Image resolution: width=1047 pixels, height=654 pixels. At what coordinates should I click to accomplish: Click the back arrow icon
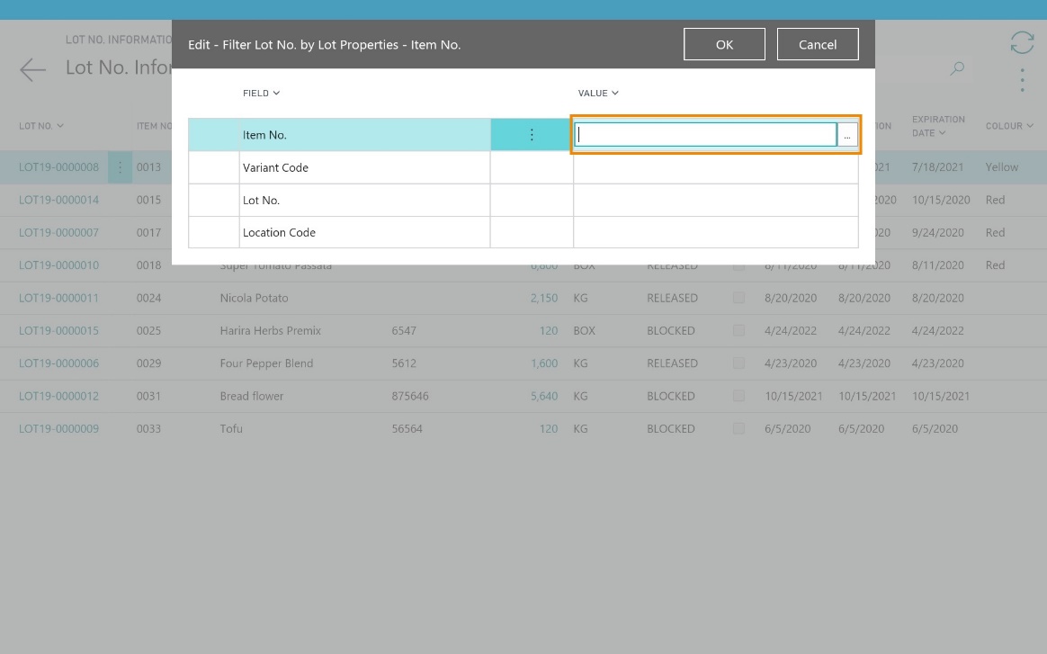[x=32, y=69]
